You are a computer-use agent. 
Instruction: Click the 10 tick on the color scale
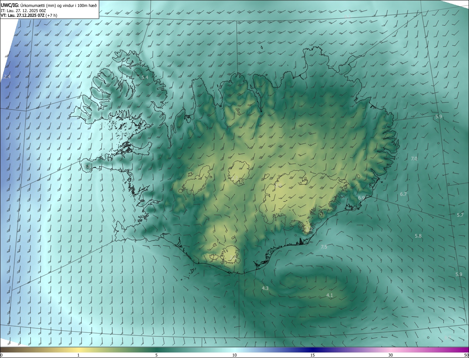click(x=234, y=355)
